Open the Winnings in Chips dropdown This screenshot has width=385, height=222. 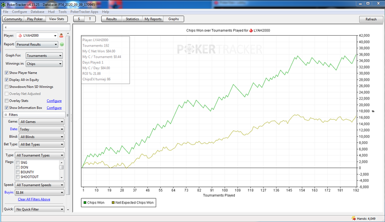(44, 64)
